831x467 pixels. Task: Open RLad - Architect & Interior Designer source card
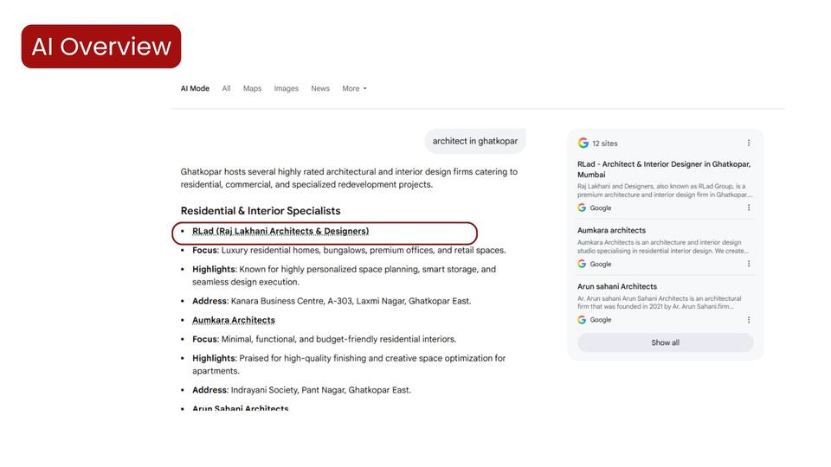coord(664,170)
